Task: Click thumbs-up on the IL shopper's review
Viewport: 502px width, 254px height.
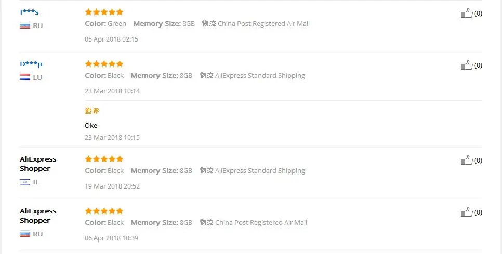Action: (x=466, y=161)
